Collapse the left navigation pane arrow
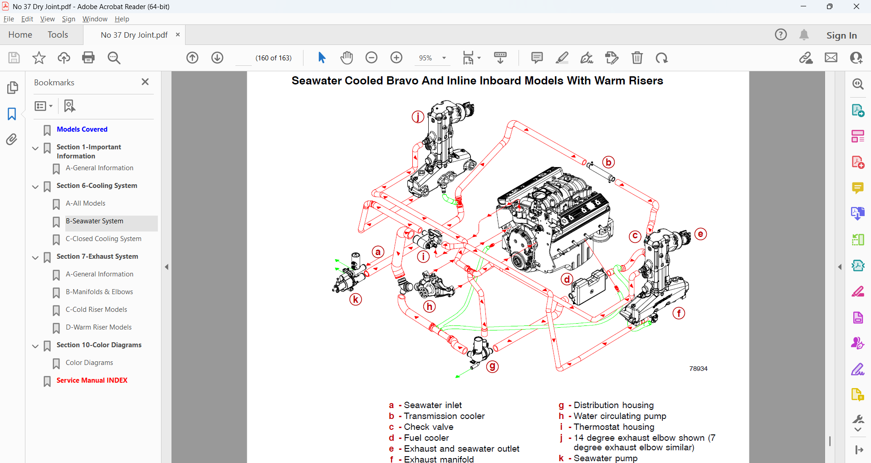The width and height of the screenshot is (871, 463). pyautogui.click(x=166, y=267)
